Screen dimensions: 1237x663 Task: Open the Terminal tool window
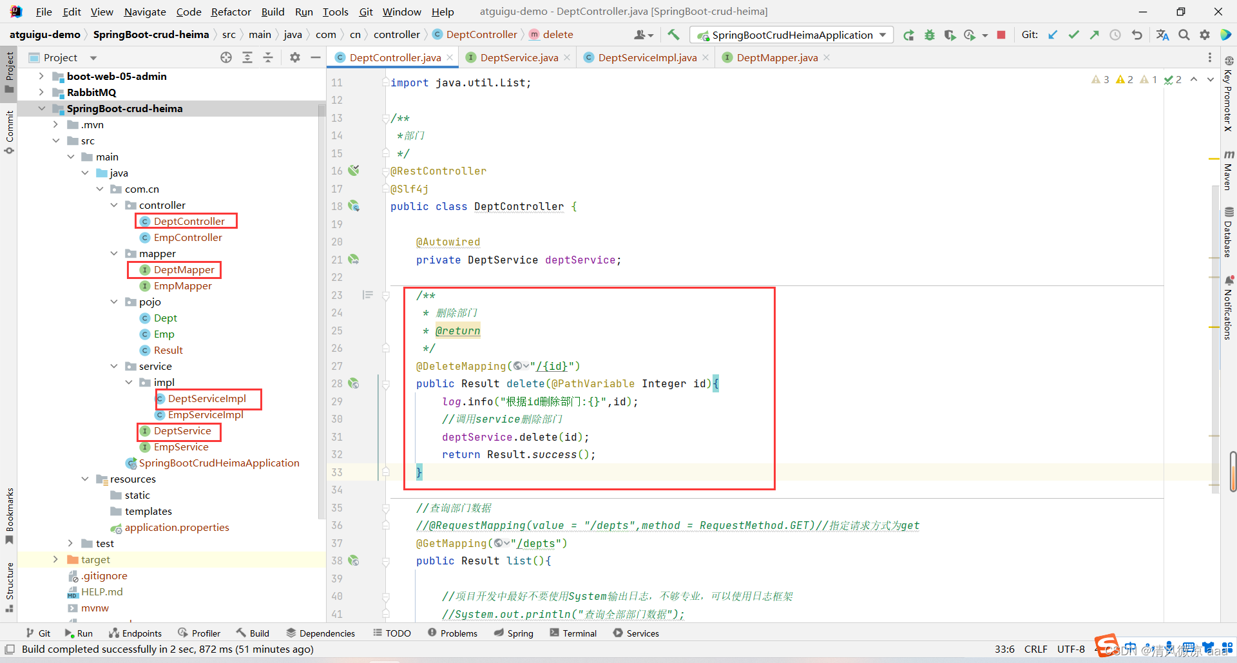(x=573, y=633)
